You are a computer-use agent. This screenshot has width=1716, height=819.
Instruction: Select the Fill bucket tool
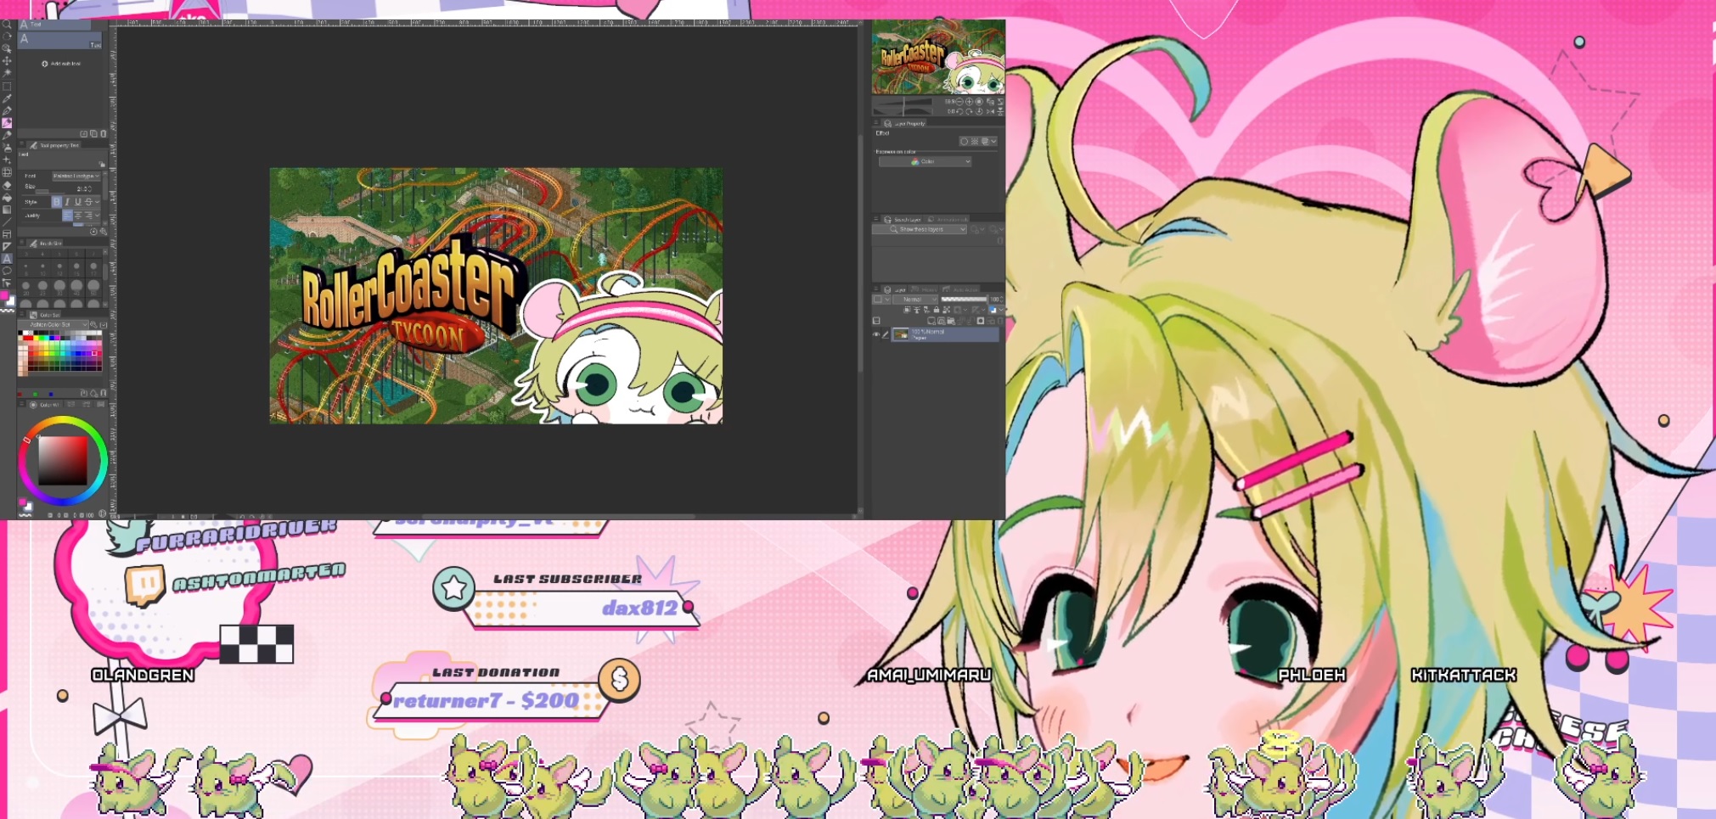coord(7,198)
